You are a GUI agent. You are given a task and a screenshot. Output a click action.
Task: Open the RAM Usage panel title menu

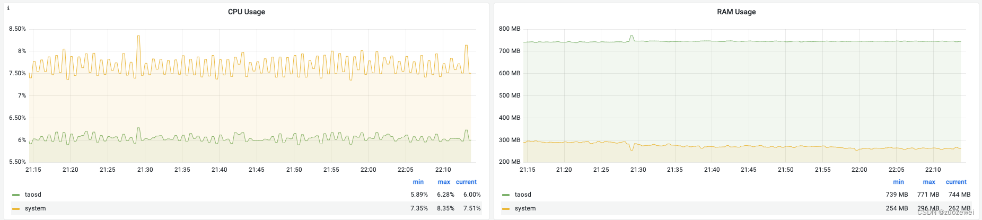(x=736, y=12)
